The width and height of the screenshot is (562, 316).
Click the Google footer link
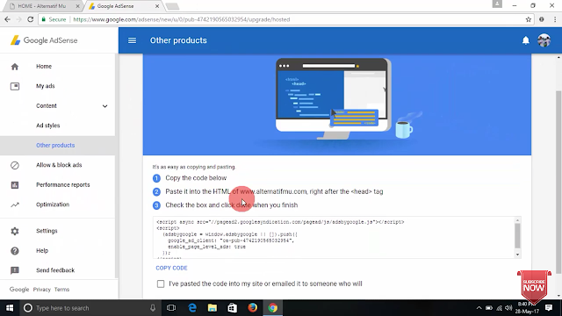pyautogui.click(x=19, y=290)
